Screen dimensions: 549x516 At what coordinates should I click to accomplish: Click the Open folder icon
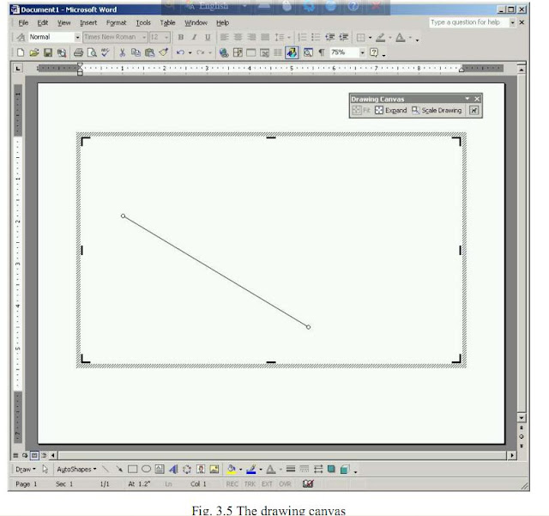(34, 52)
